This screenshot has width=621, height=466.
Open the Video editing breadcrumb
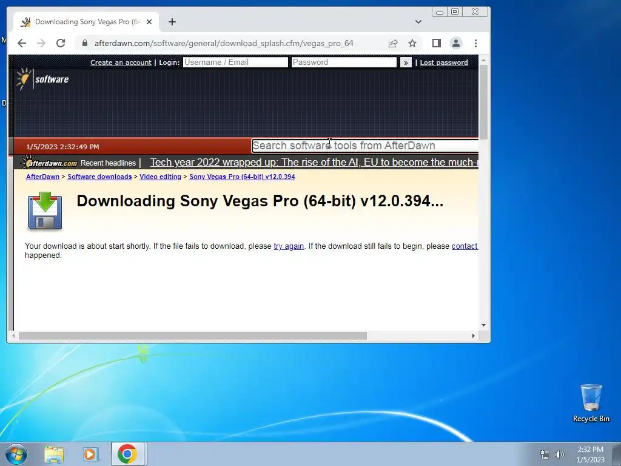(160, 177)
